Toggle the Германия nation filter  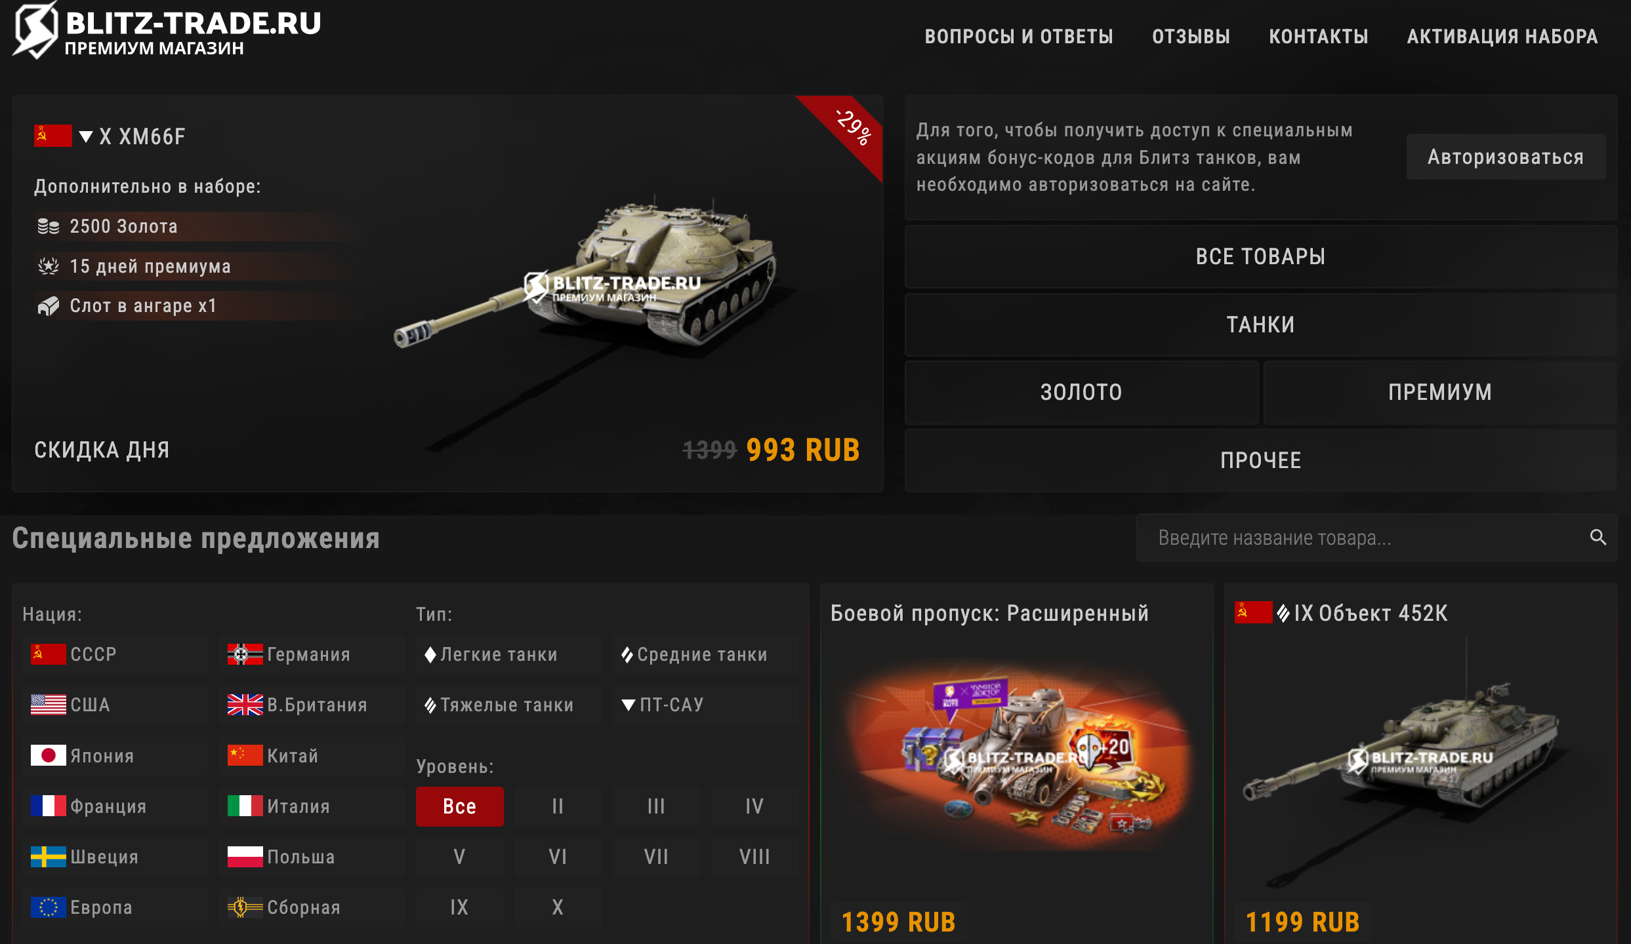(x=312, y=654)
